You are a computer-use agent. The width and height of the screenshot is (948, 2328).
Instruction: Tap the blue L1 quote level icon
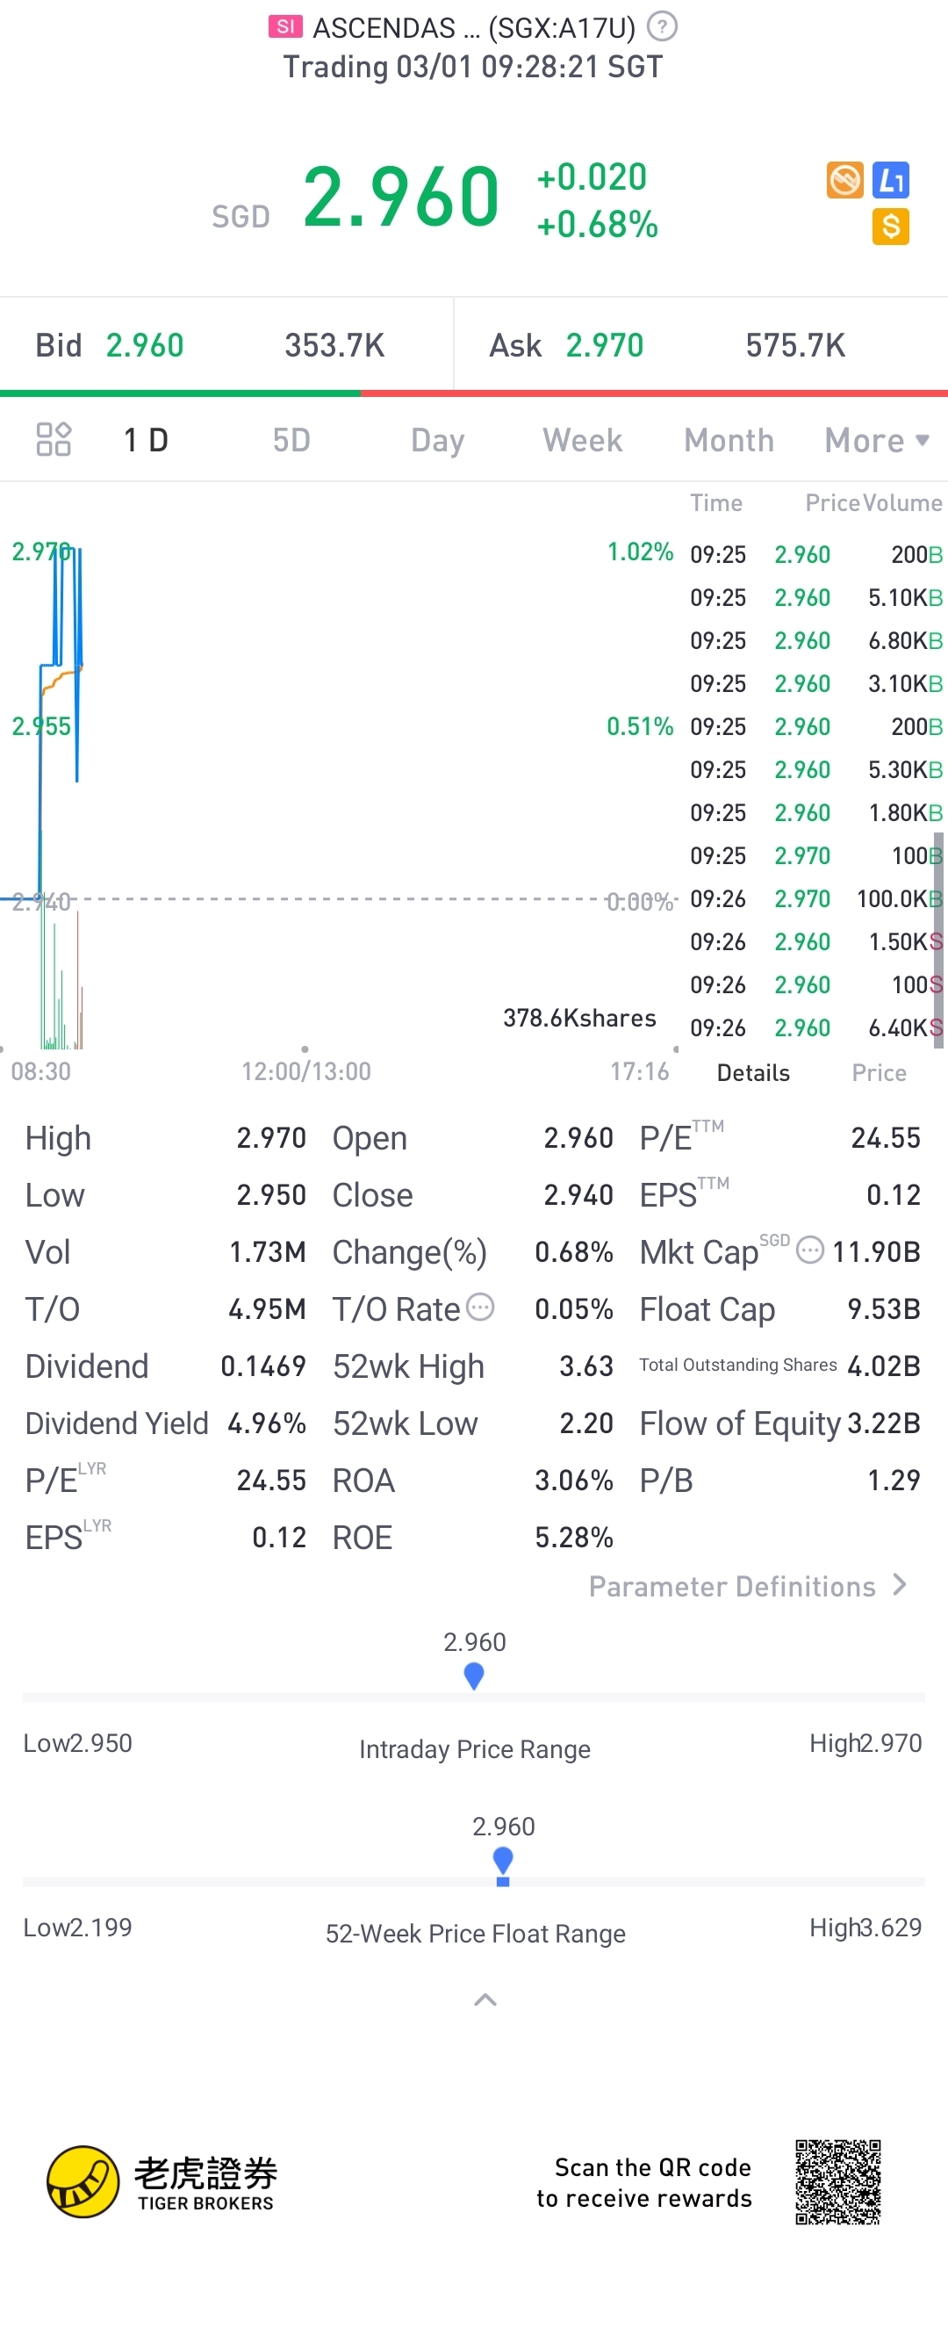coord(891,180)
